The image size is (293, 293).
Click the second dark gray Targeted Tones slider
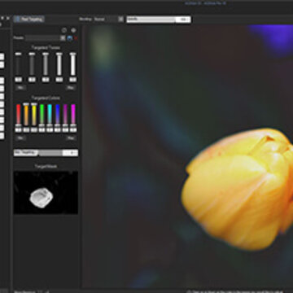(32, 64)
